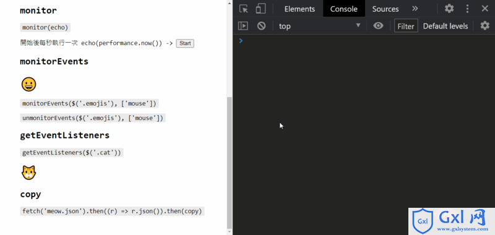This screenshot has width=495, height=235.
Task: Click the cat emoji
Action: pyautogui.click(x=28, y=173)
